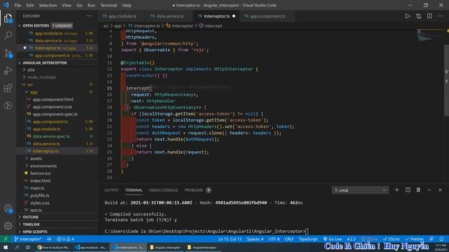This screenshot has height=252, width=449.
Task: Open the File menu
Action: 18,5
